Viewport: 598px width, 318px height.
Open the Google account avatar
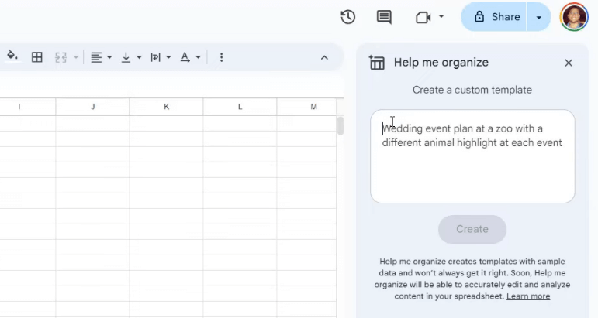(574, 17)
